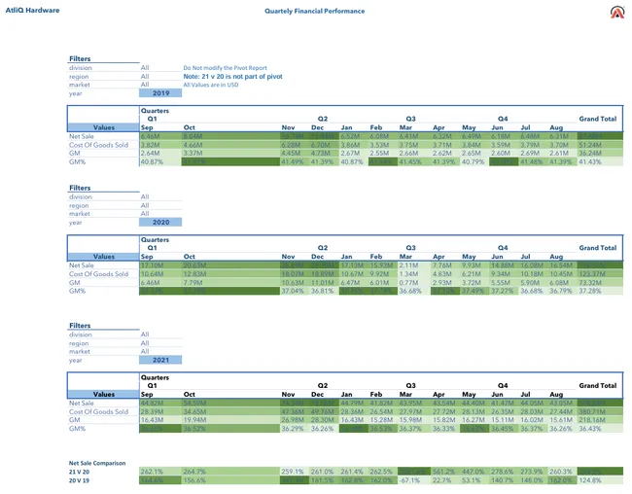
Task: Click the Cost Of Goods Sold row label in 2020 table
Action: [98, 274]
